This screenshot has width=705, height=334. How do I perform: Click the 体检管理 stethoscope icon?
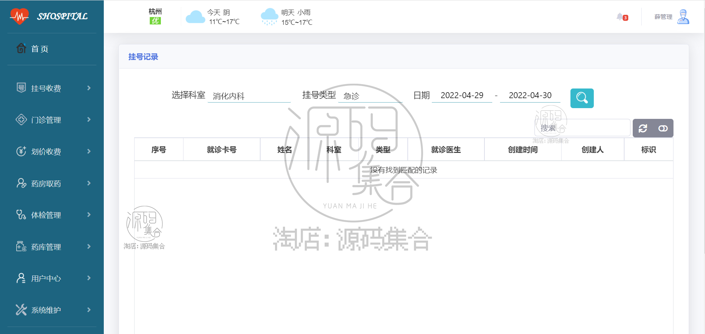[x=21, y=215]
